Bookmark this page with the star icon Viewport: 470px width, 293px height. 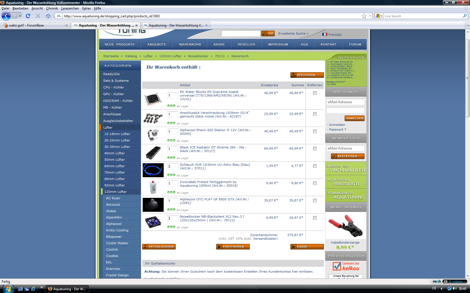tap(364, 16)
